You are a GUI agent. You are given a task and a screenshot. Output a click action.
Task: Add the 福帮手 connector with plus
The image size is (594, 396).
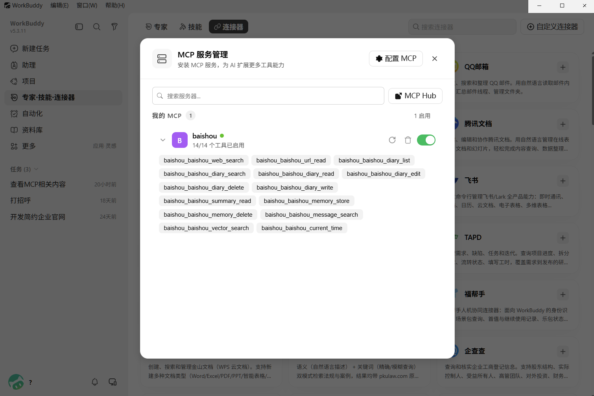(x=563, y=295)
